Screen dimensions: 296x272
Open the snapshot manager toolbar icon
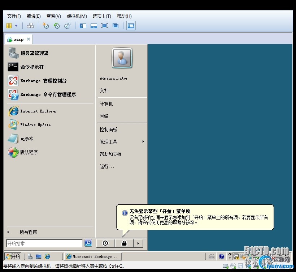(67, 26)
